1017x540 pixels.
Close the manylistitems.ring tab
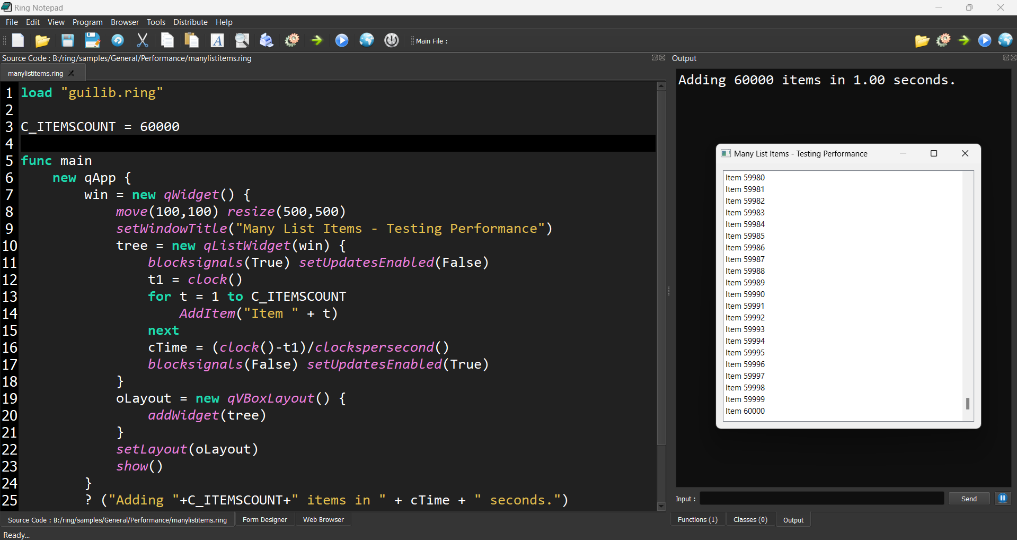[x=72, y=73]
